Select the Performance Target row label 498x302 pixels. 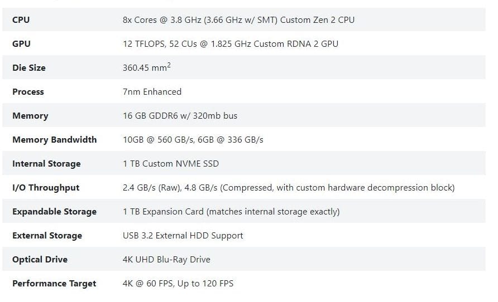54,284
